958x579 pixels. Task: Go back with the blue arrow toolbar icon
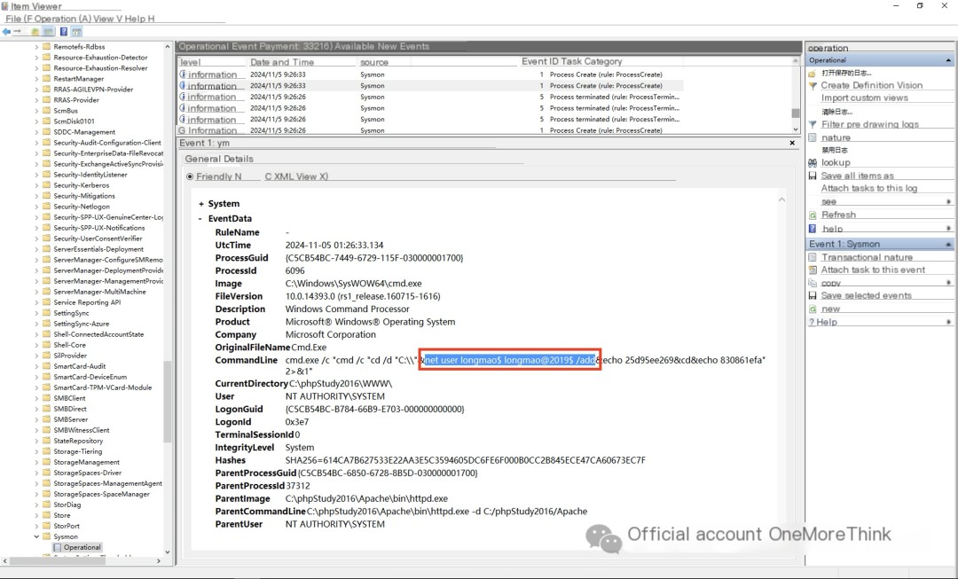(x=7, y=32)
